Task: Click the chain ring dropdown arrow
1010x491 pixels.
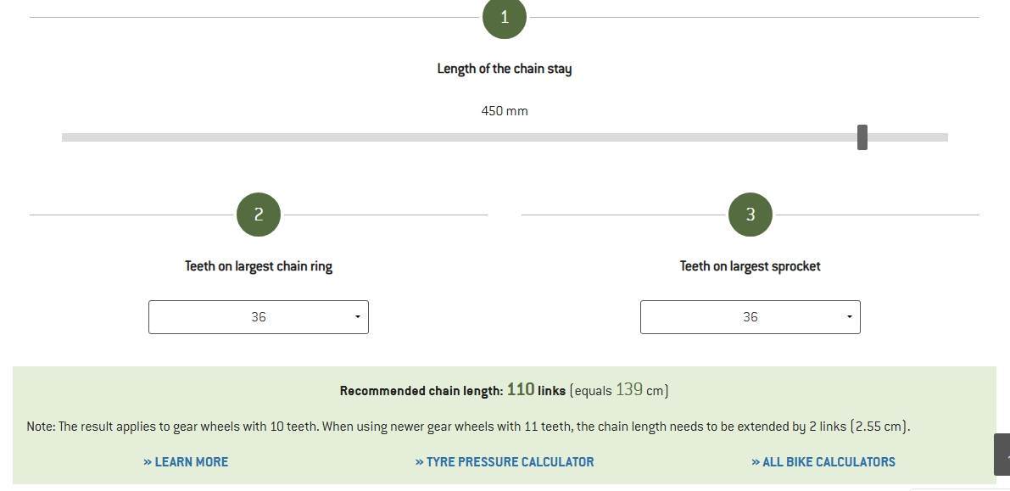Action: (x=358, y=317)
